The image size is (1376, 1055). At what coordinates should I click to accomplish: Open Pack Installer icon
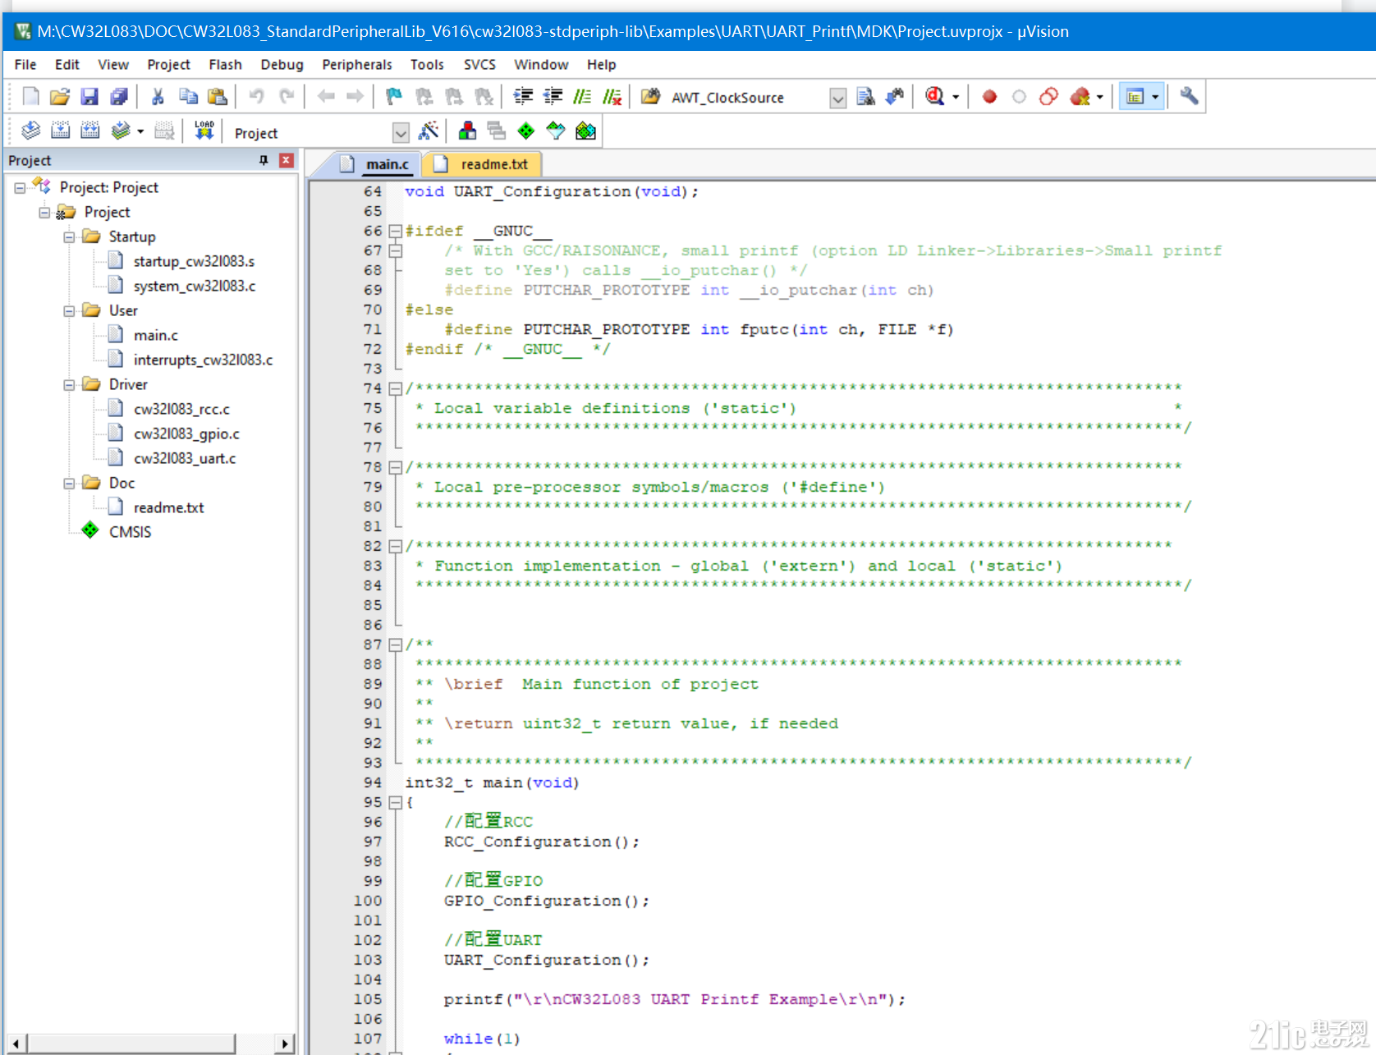(585, 131)
